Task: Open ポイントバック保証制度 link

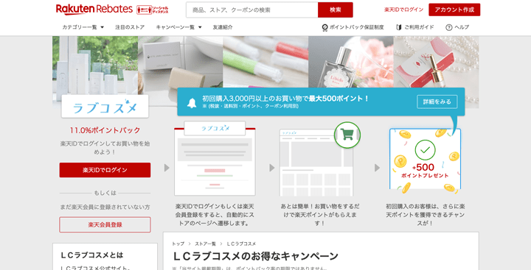Action: pyautogui.click(x=357, y=27)
